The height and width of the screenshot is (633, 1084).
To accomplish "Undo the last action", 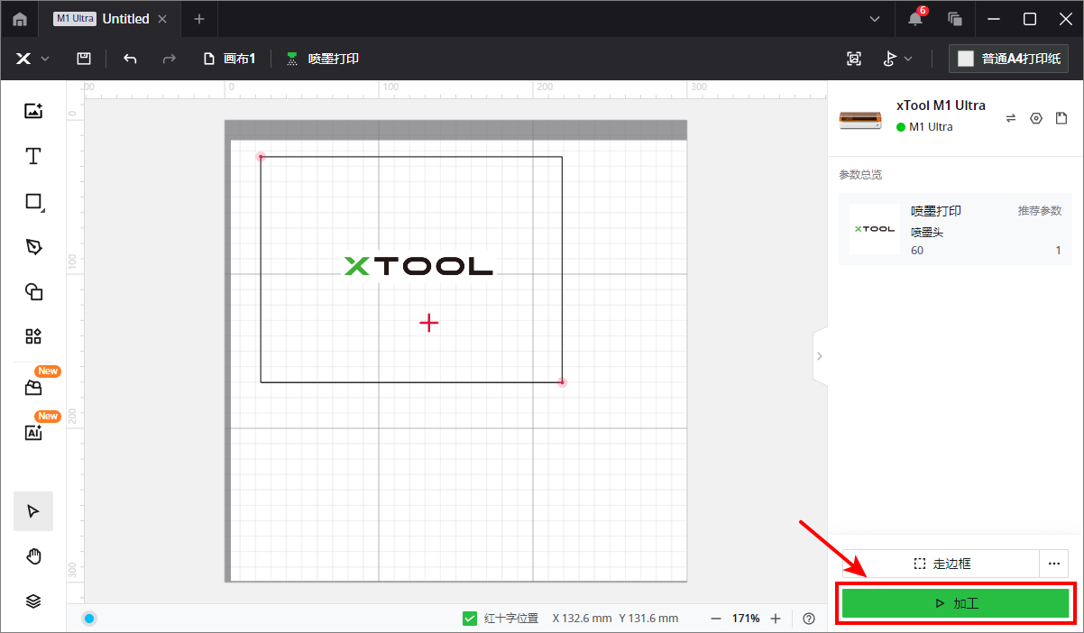I will pos(130,59).
